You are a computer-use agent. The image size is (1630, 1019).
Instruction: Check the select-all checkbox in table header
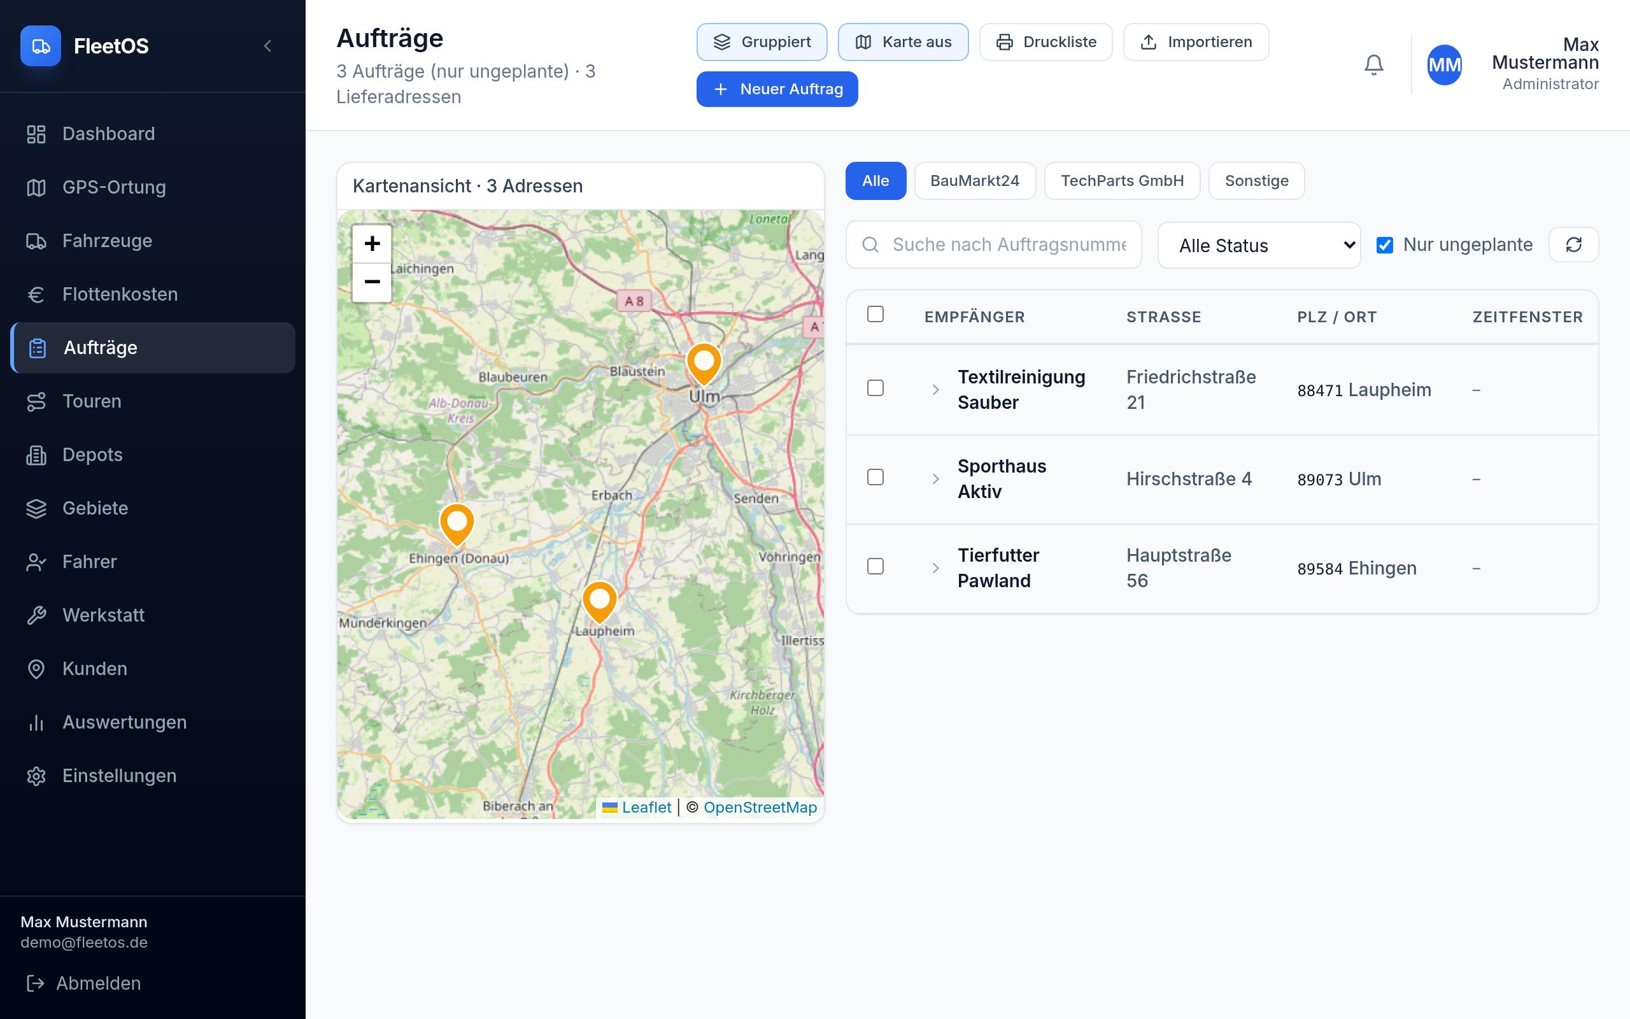pyautogui.click(x=875, y=315)
